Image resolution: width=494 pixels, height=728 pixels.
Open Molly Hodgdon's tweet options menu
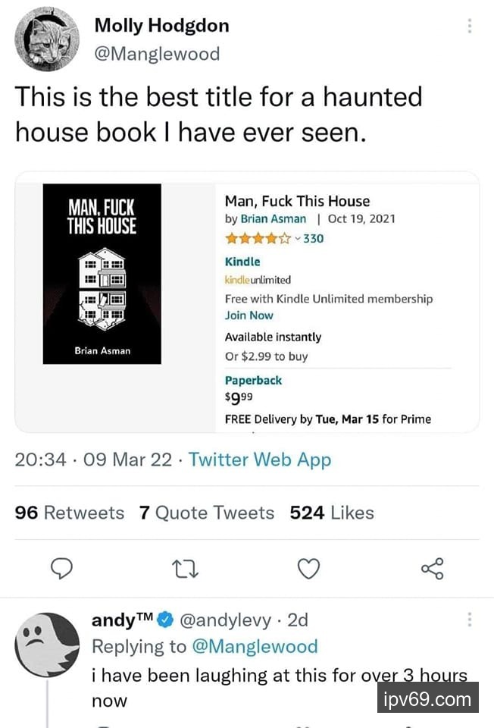[x=470, y=27]
